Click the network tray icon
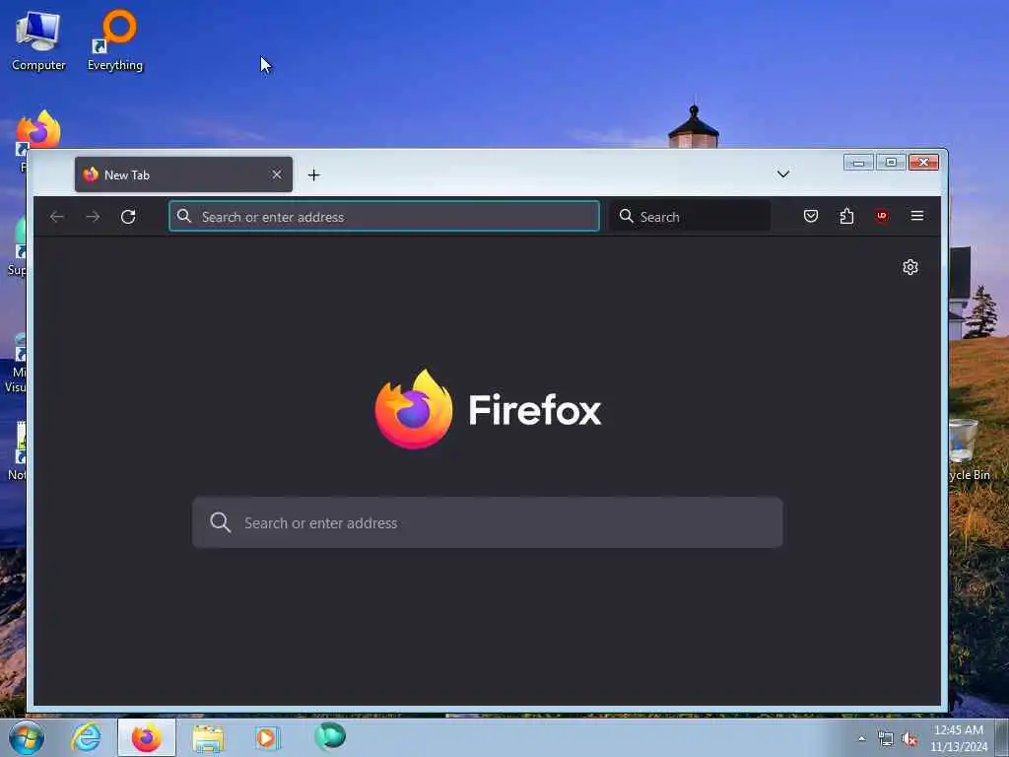Viewport: 1009px width, 757px height. tap(886, 739)
